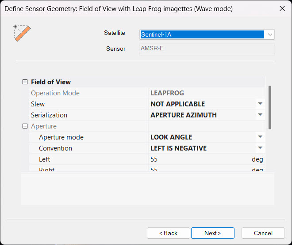Collapse the Aperture section
This screenshot has width=292, height=245.
[x=24, y=126]
